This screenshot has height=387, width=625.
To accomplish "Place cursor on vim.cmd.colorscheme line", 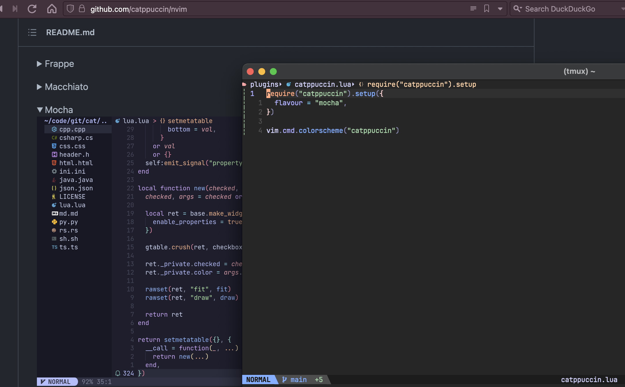I will coord(333,131).
